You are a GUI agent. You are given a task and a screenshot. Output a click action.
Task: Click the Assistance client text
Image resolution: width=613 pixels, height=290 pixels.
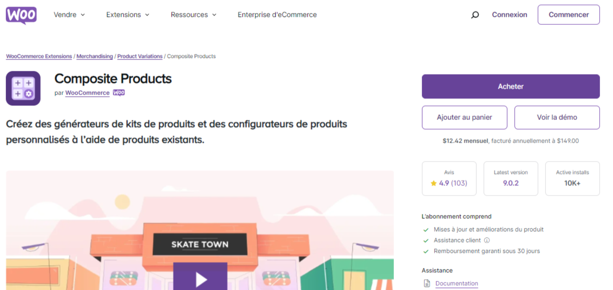457,240
